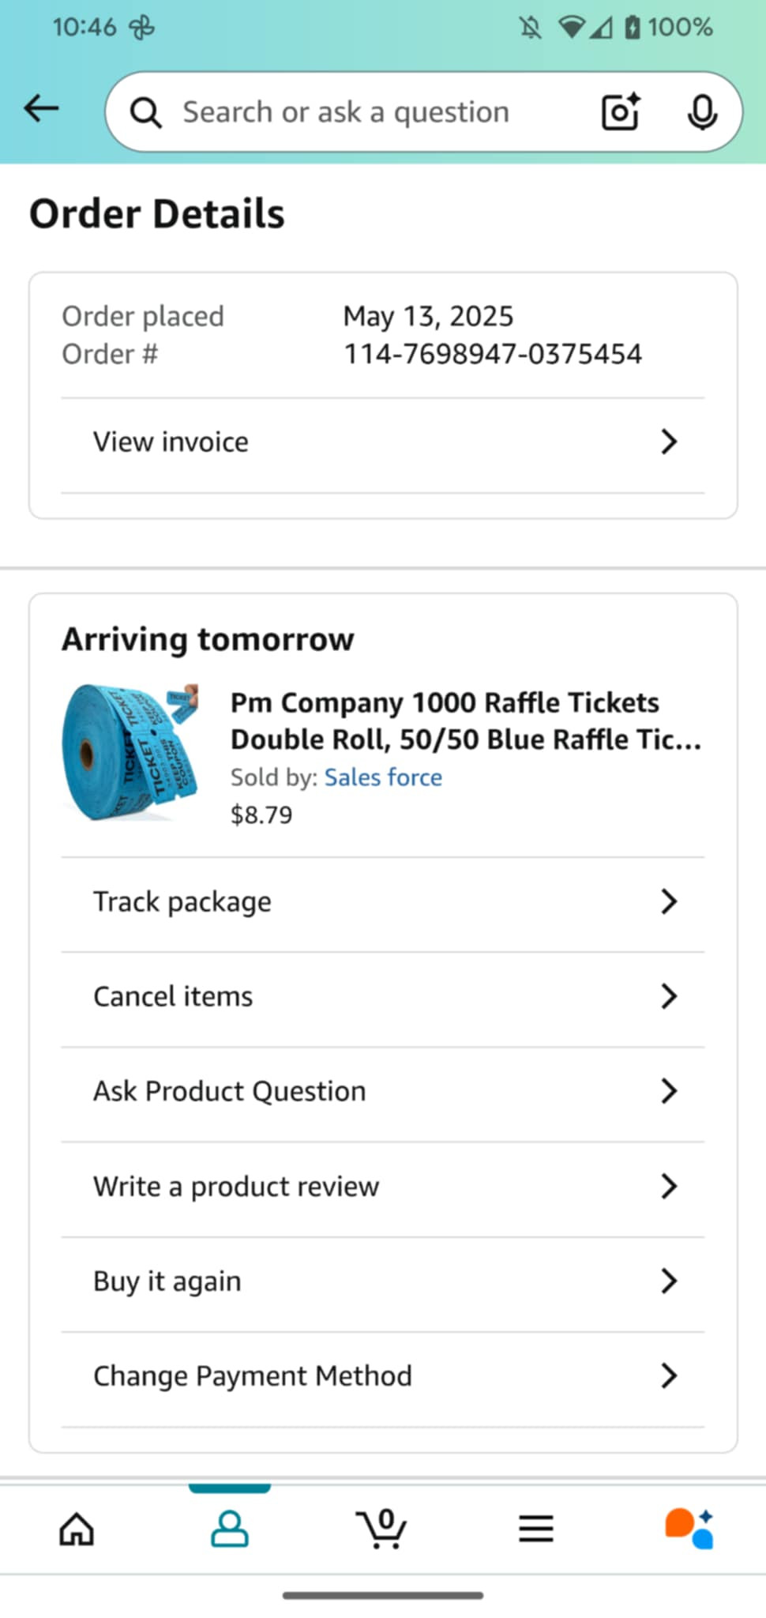This screenshot has height=1618, width=766.
Task: Tap the microphone voice search icon
Action: click(701, 111)
